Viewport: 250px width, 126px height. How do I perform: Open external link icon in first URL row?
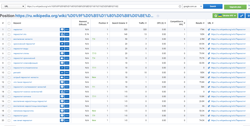[x=209, y=29]
